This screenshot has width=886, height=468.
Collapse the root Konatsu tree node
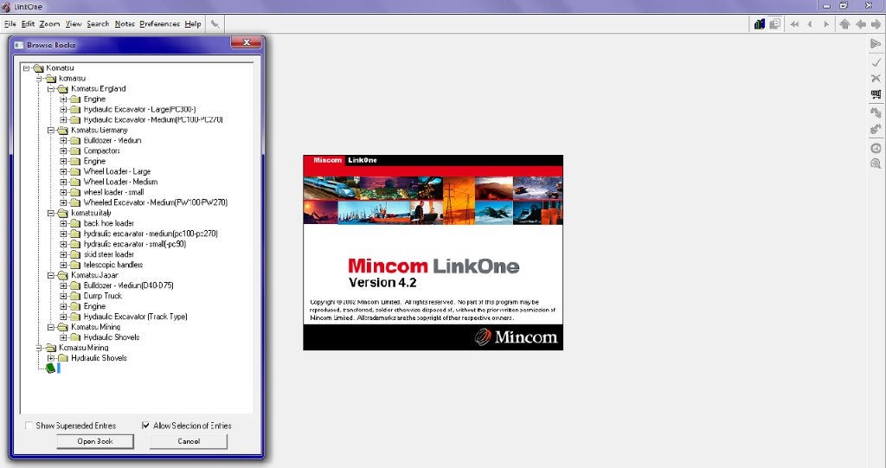(x=26, y=68)
